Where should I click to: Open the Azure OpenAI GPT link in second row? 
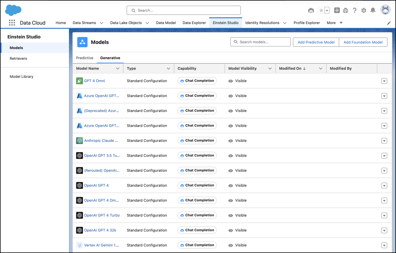102,96
